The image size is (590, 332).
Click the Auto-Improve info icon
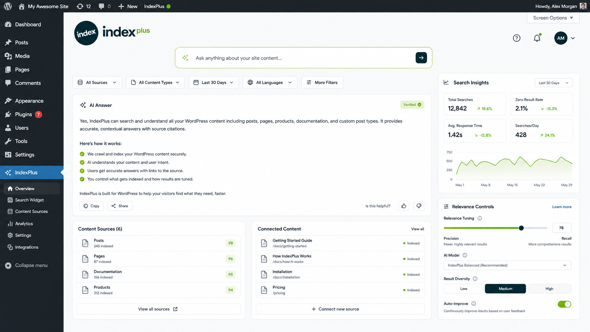pos(474,304)
